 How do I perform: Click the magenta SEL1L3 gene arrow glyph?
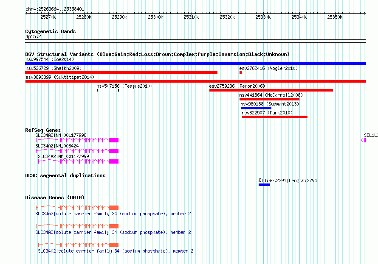click(364, 140)
